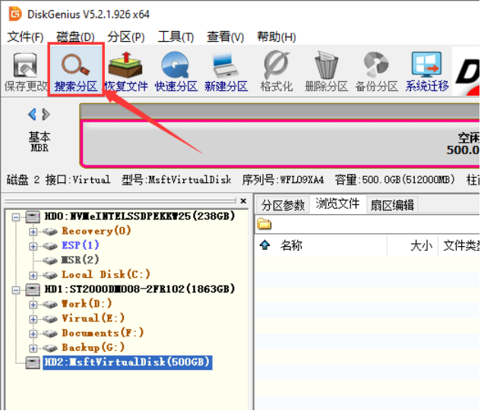Expand the Work(D:) partition node
Screen dimensions: 481x417
point(33,305)
